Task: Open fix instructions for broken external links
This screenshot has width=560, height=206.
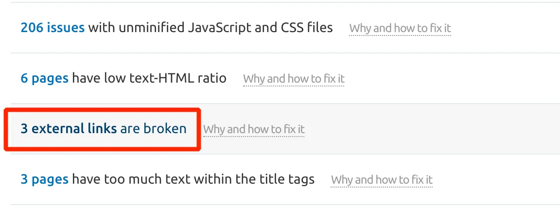Action: click(x=254, y=129)
